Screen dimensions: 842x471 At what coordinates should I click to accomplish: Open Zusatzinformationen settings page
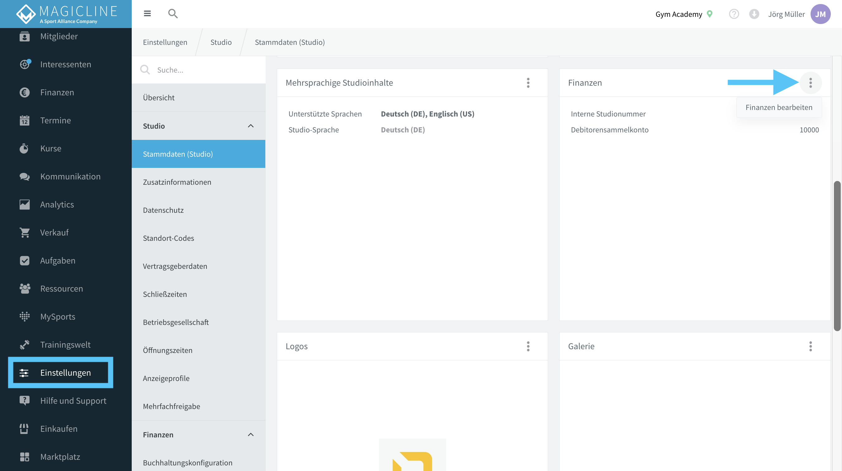click(198, 182)
